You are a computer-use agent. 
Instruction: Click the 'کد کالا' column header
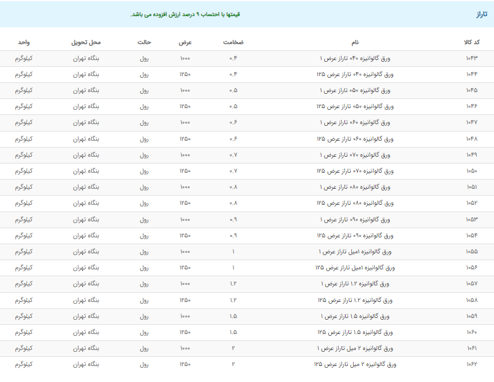(472, 42)
